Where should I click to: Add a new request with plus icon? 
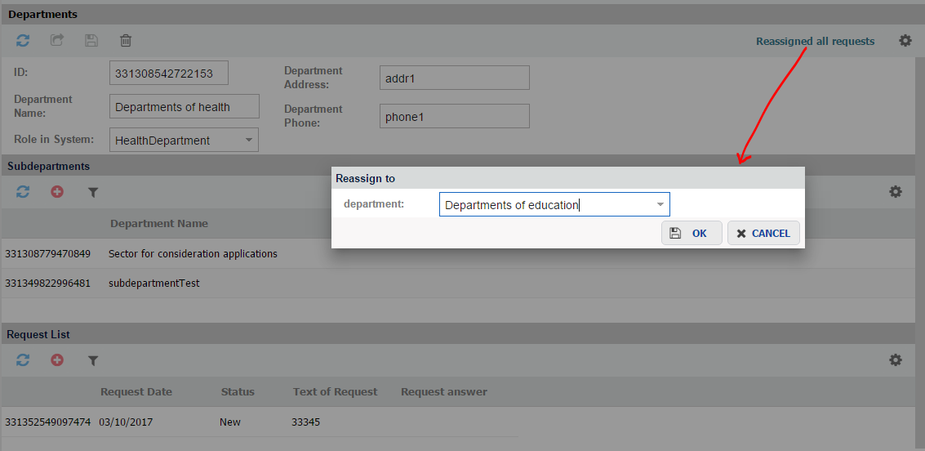(57, 359)
